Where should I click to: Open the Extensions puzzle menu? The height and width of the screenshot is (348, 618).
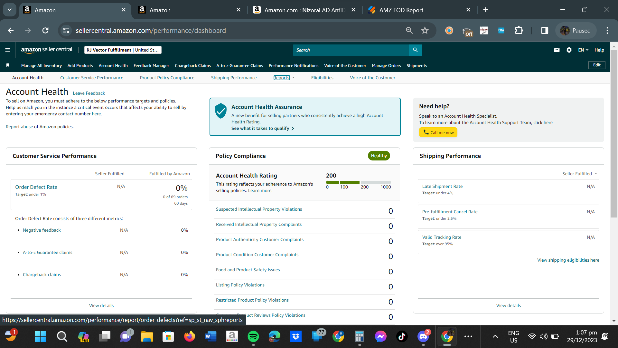click(519, 31)
